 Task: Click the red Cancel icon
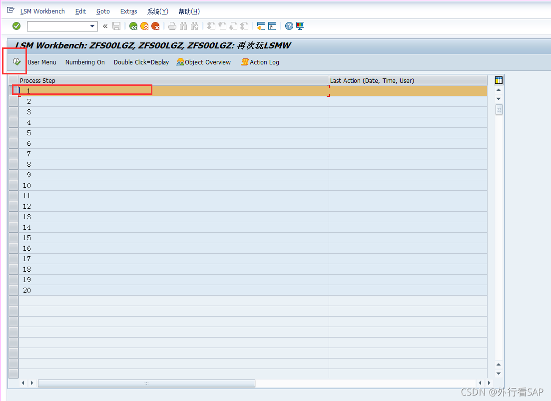coord(156,26)
